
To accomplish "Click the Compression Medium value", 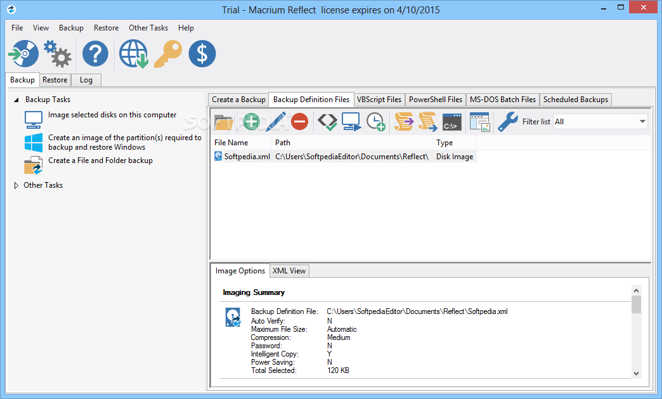I will 339,337.
